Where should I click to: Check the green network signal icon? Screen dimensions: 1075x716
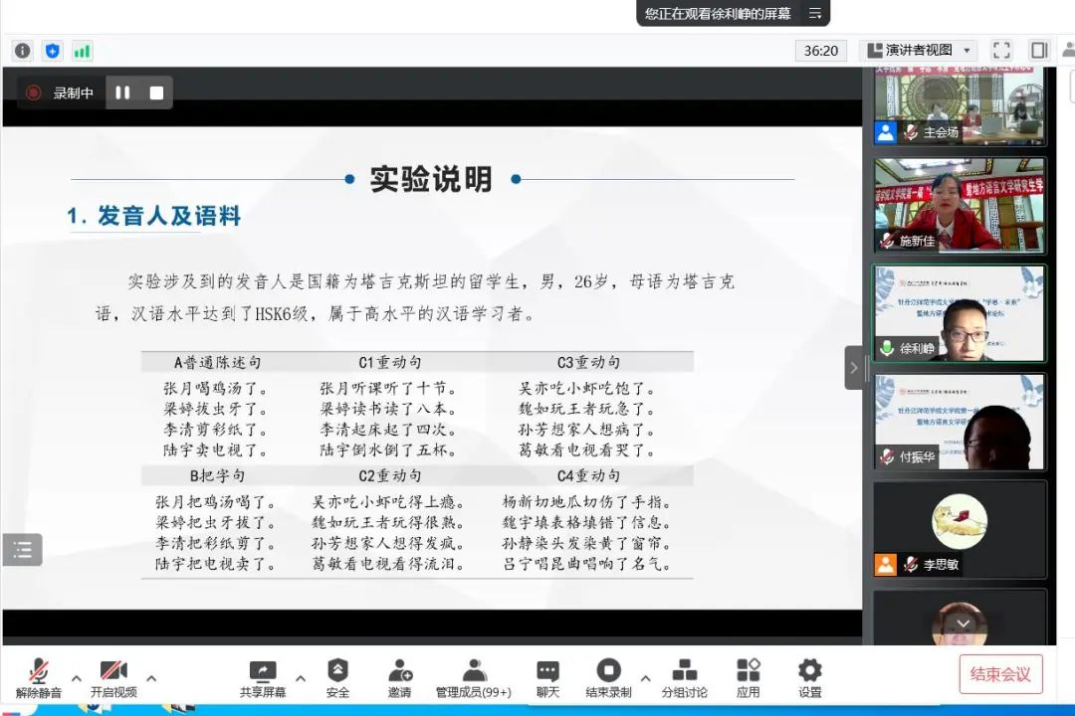pyautogui.click(x=82, y=51)
